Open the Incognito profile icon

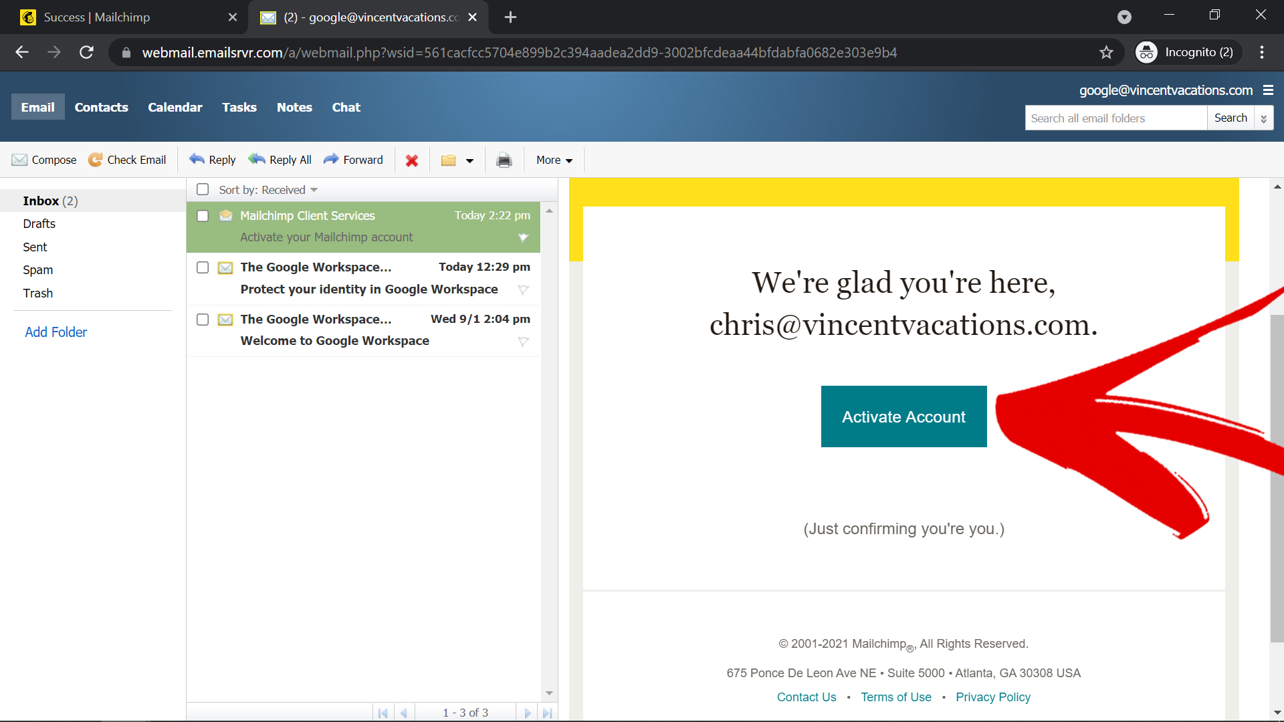1146,52
